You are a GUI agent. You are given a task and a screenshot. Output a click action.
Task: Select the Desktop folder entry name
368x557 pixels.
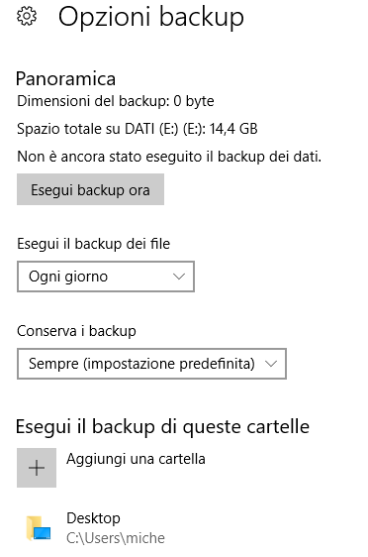point(93,518)
